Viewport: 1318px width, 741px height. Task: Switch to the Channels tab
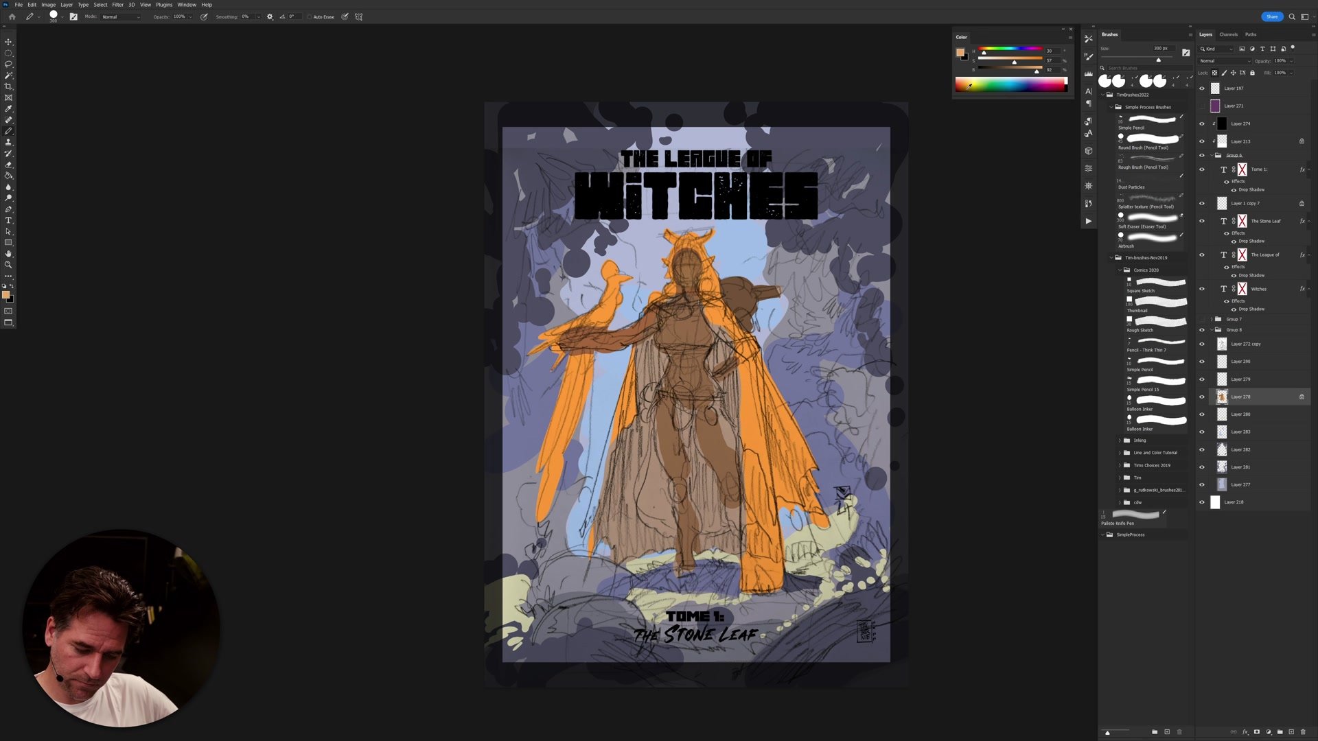pyautogui.click(x=1229, y=34)
